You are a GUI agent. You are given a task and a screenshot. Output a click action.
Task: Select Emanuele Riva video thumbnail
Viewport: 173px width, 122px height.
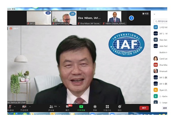pyautogui.click(x=64, y=18)
